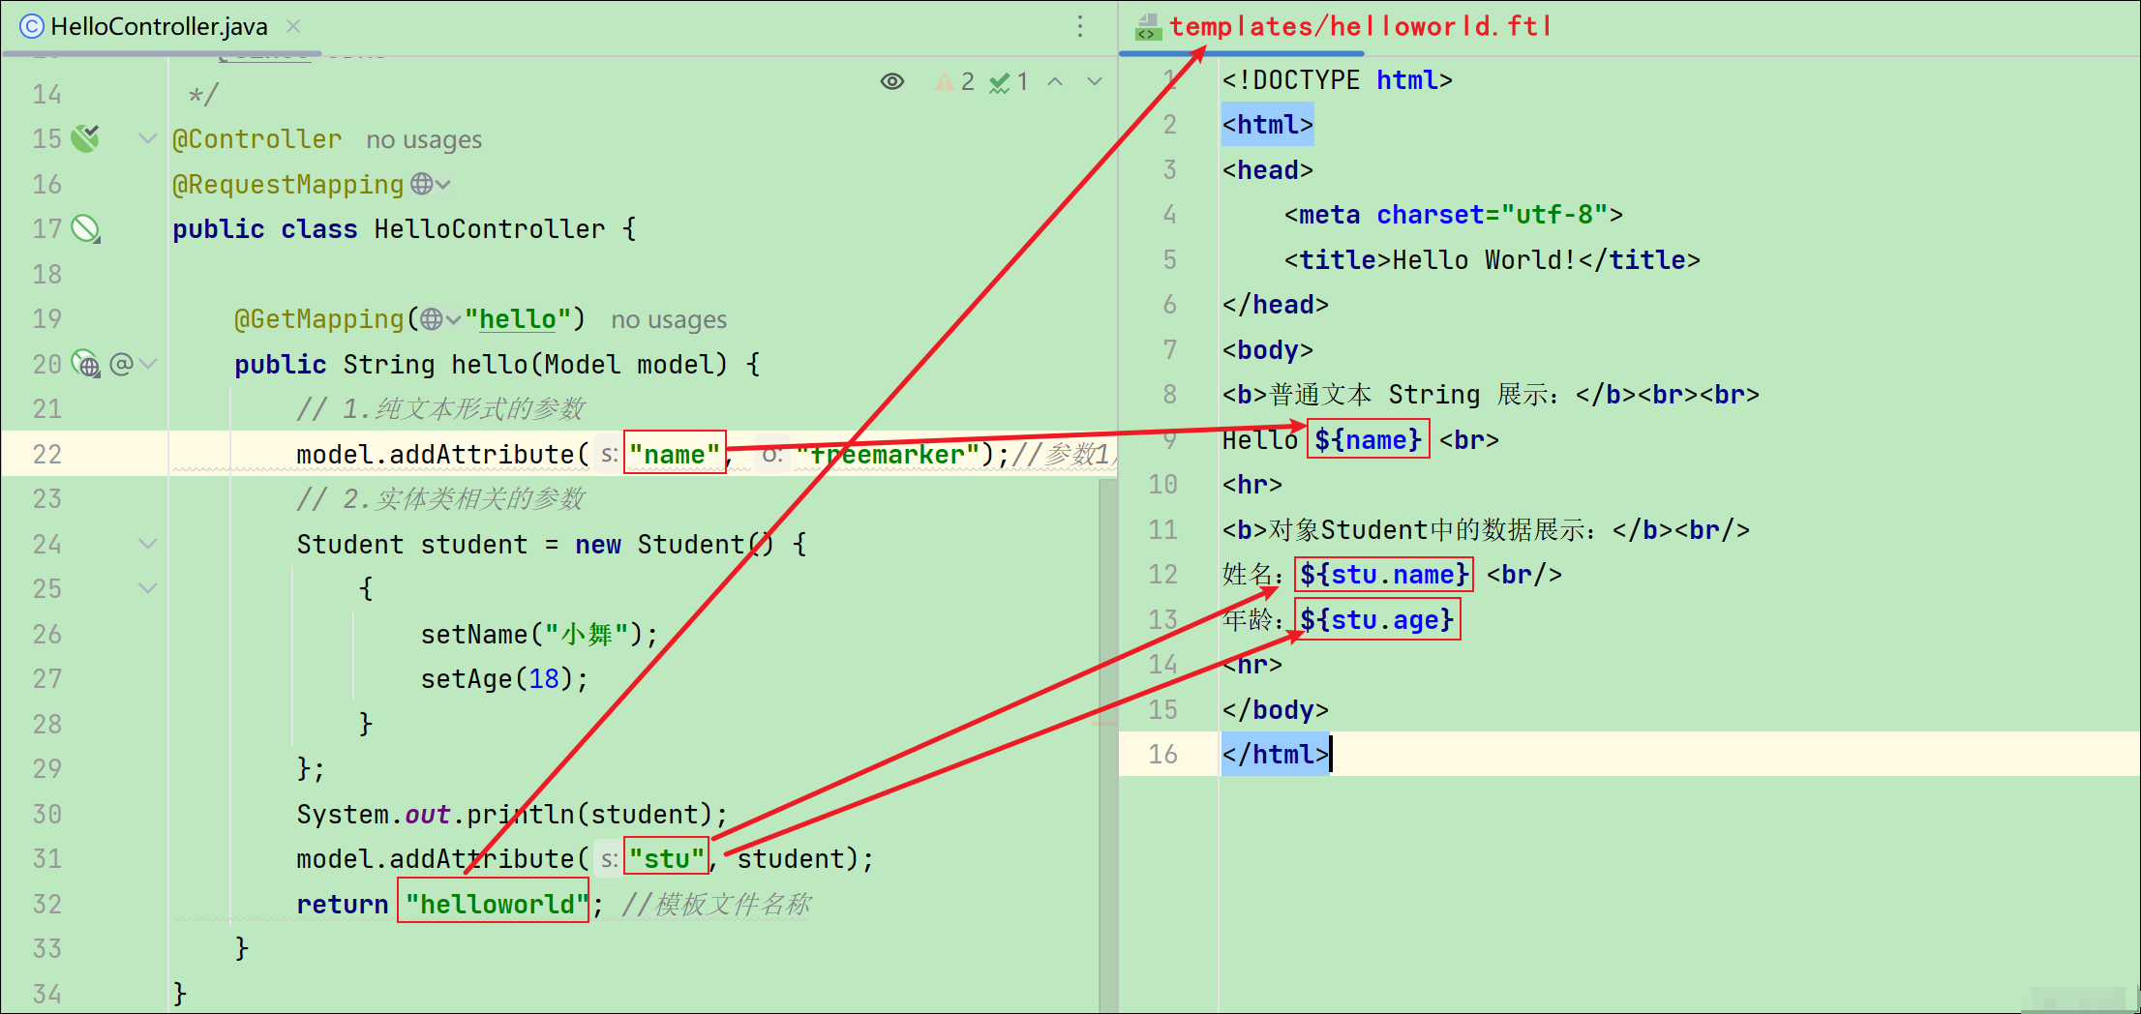The height and width of the screenshot is (1014, 2141).
Task: Click the Spring gutter icon beside class HelloController
Action: (86, 229)
